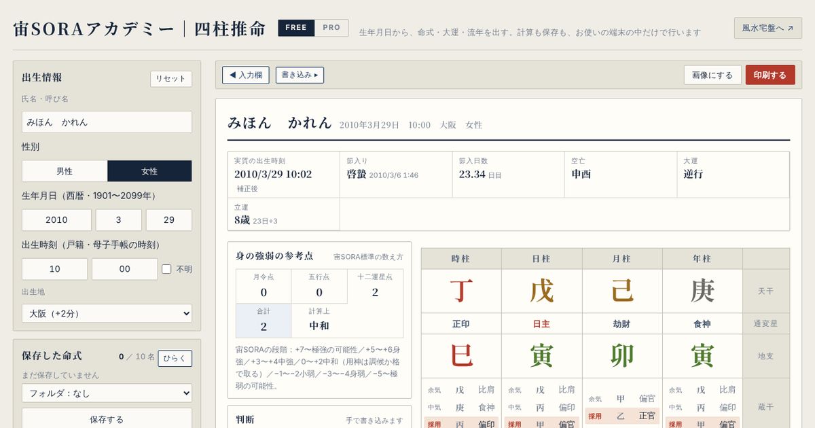Click the red 印刷する button
The height and width of the screenshot is (428, 815).
tap(770, 75)
